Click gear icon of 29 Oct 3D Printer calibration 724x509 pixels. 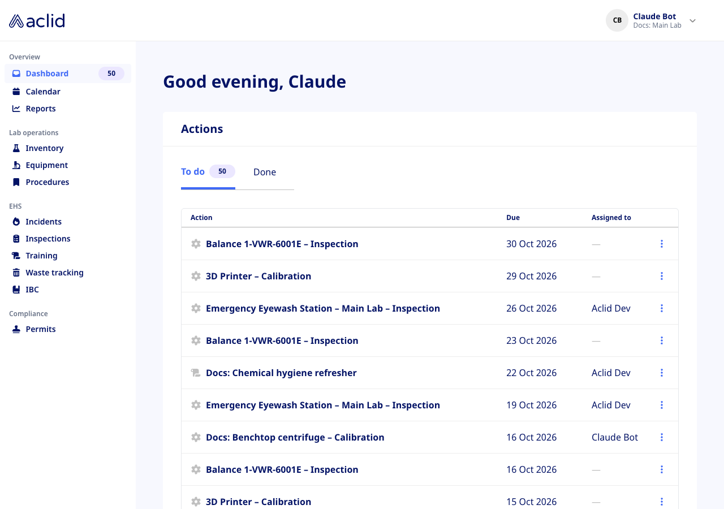pos(196,276)
